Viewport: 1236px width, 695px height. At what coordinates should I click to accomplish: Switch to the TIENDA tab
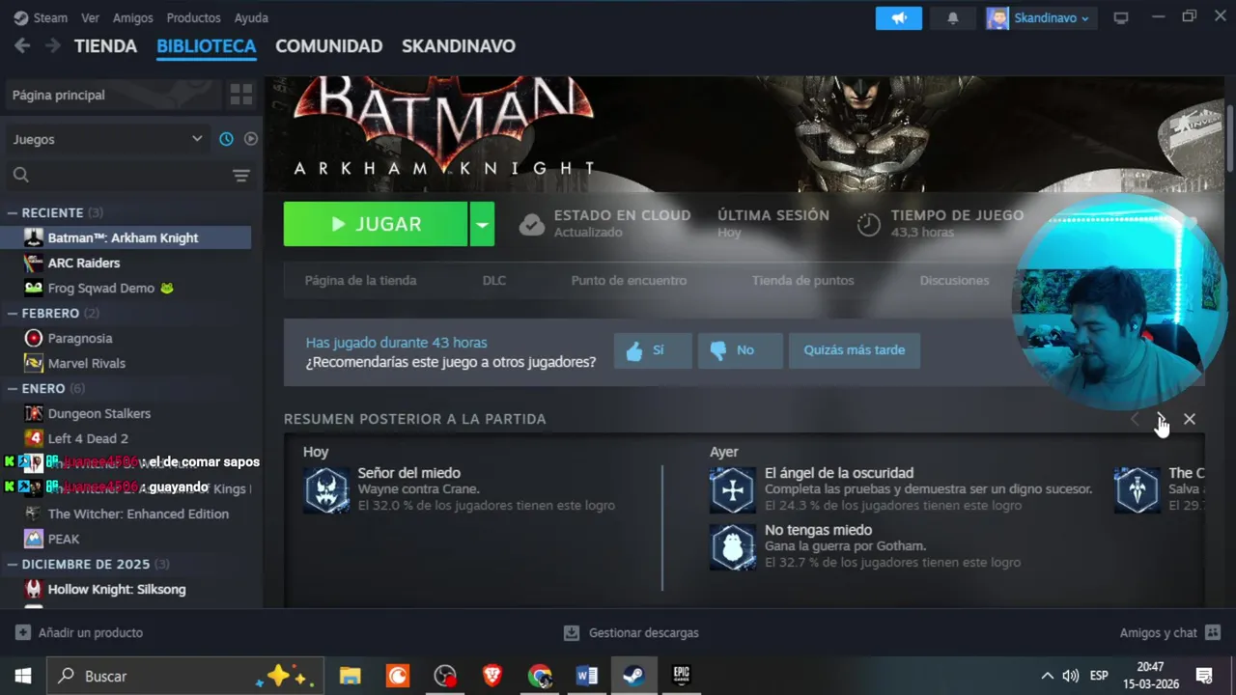click(105, 45)
